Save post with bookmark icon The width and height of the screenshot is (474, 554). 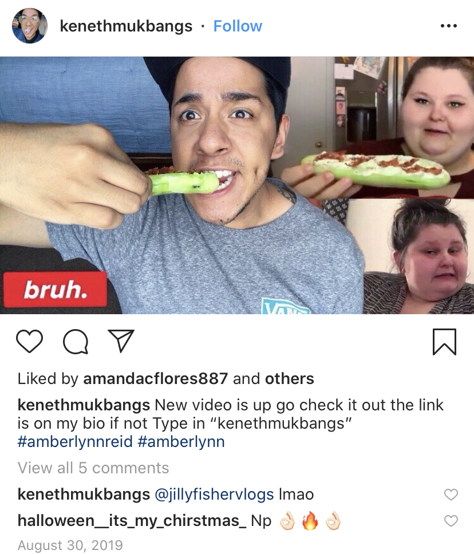click(x=444, y=342)
